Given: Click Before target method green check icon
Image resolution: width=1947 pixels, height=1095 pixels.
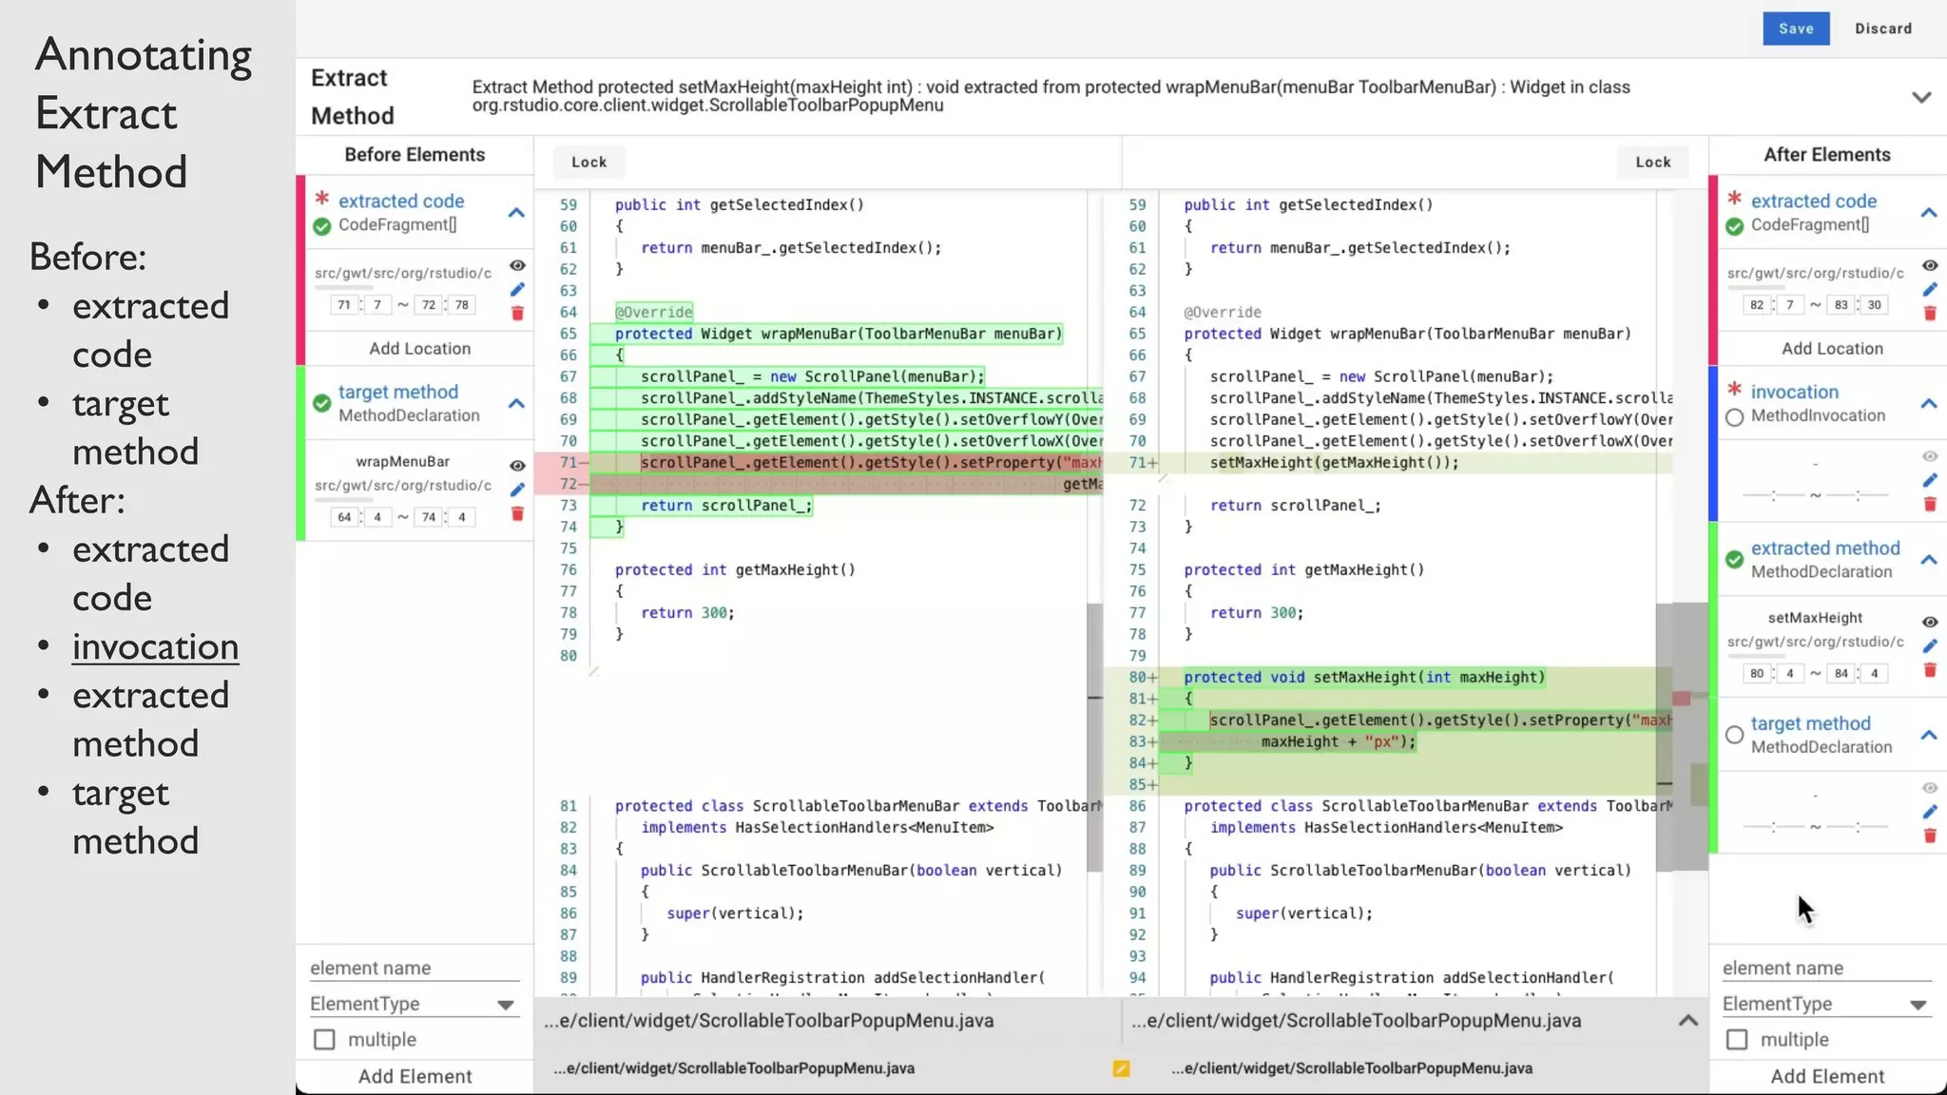Looking at the screenshot, I should point(321,403).
